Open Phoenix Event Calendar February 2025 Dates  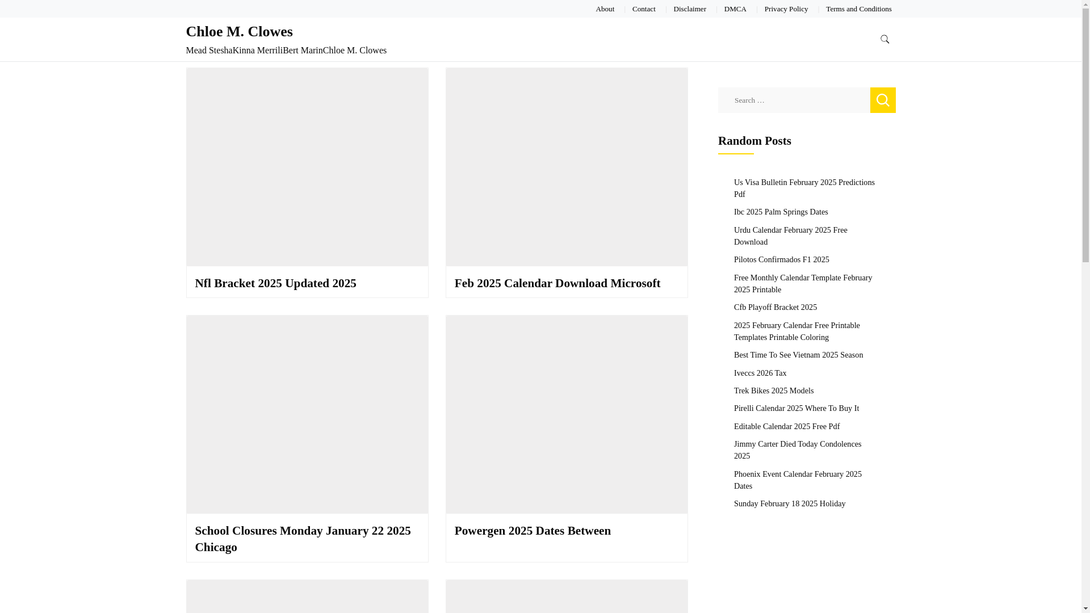point(797,480)
